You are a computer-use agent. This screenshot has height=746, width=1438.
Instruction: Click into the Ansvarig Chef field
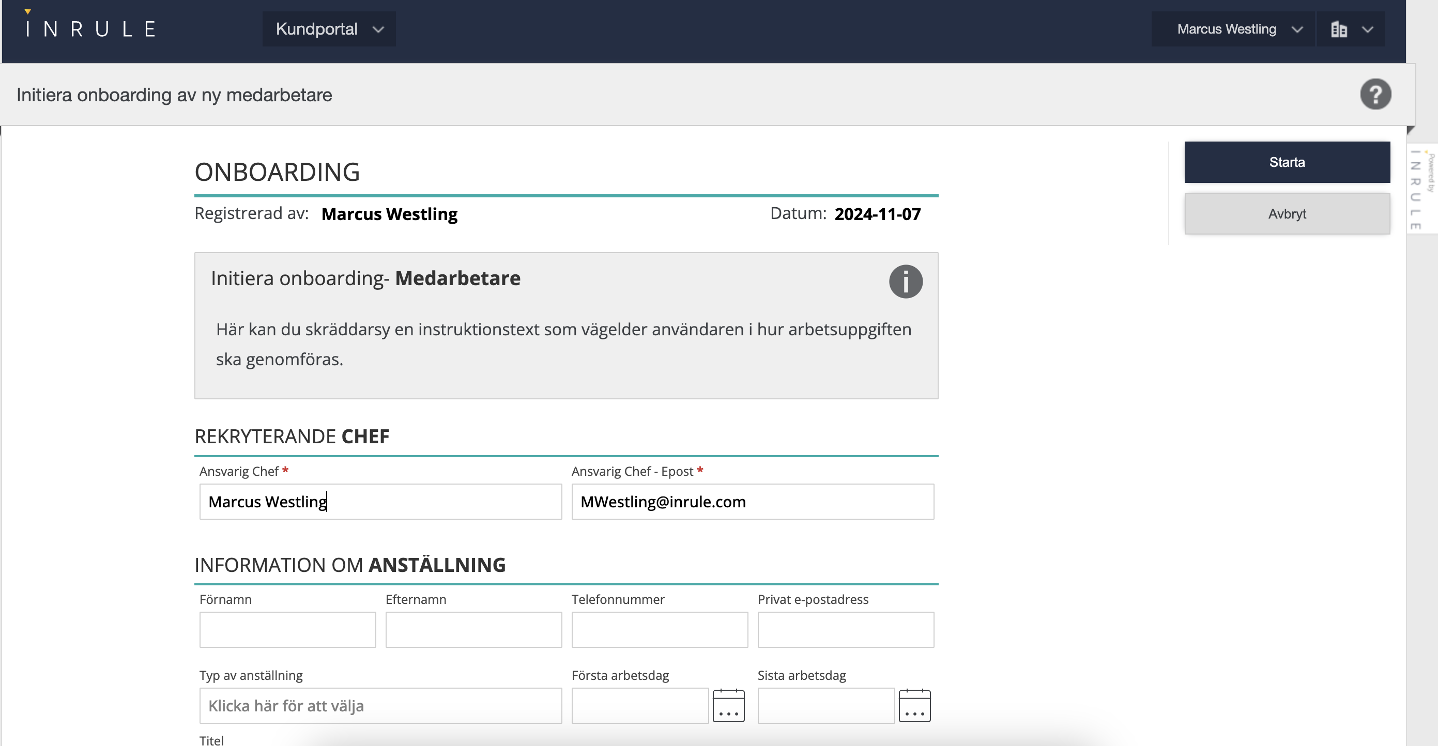pyautogui.click(x=380, y=501)
